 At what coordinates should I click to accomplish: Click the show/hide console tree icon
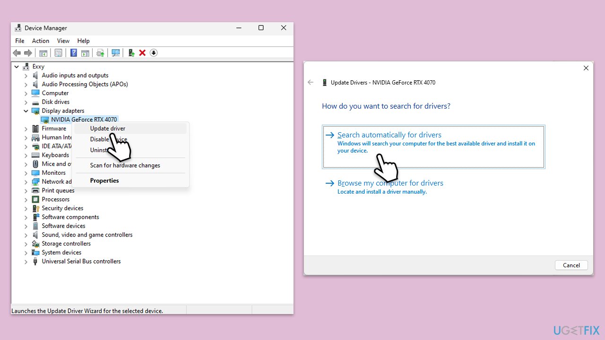(x=43, y=53)
